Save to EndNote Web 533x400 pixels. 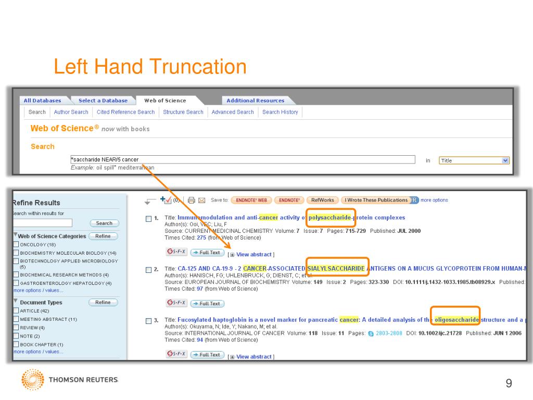coord(251,200)
